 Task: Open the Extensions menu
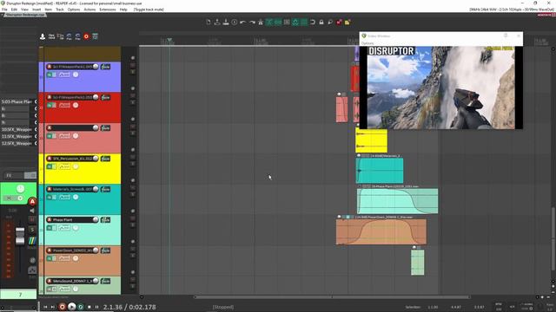coord(108,10)
